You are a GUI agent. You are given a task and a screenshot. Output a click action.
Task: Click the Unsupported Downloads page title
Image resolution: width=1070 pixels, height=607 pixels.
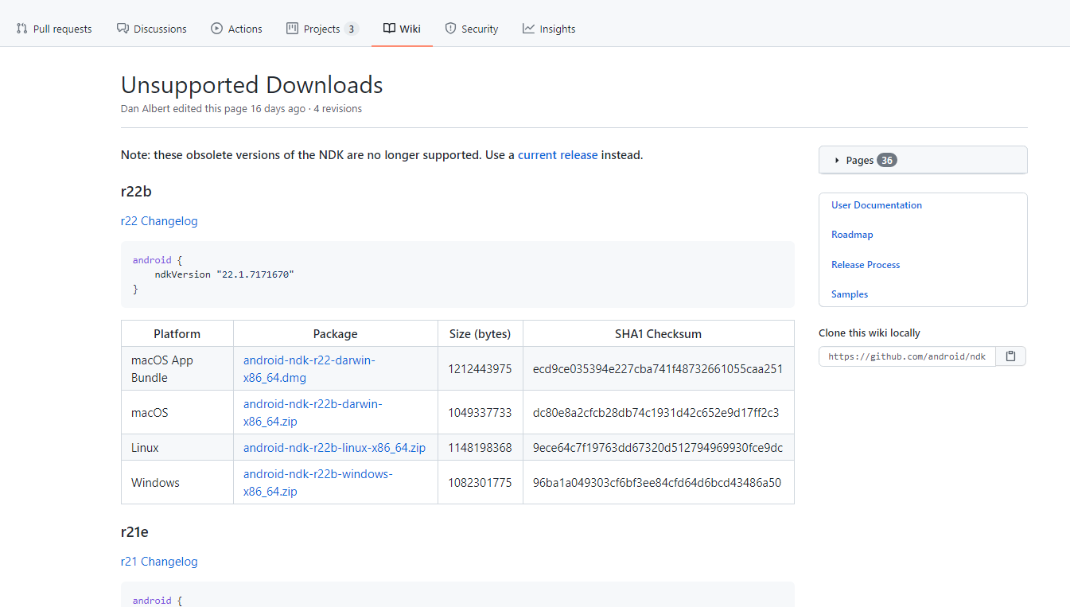[x=252, y=85]
